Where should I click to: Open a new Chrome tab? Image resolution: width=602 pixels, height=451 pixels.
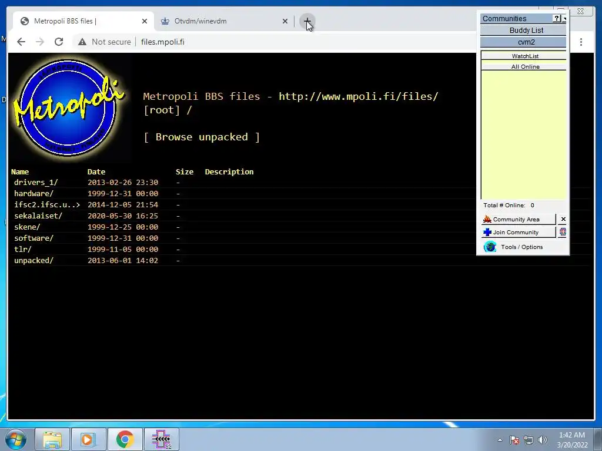pyautogui.click(x=307, y=21)
